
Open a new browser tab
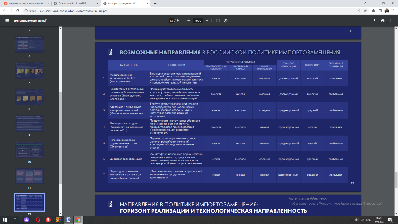[x=155, y=3]
